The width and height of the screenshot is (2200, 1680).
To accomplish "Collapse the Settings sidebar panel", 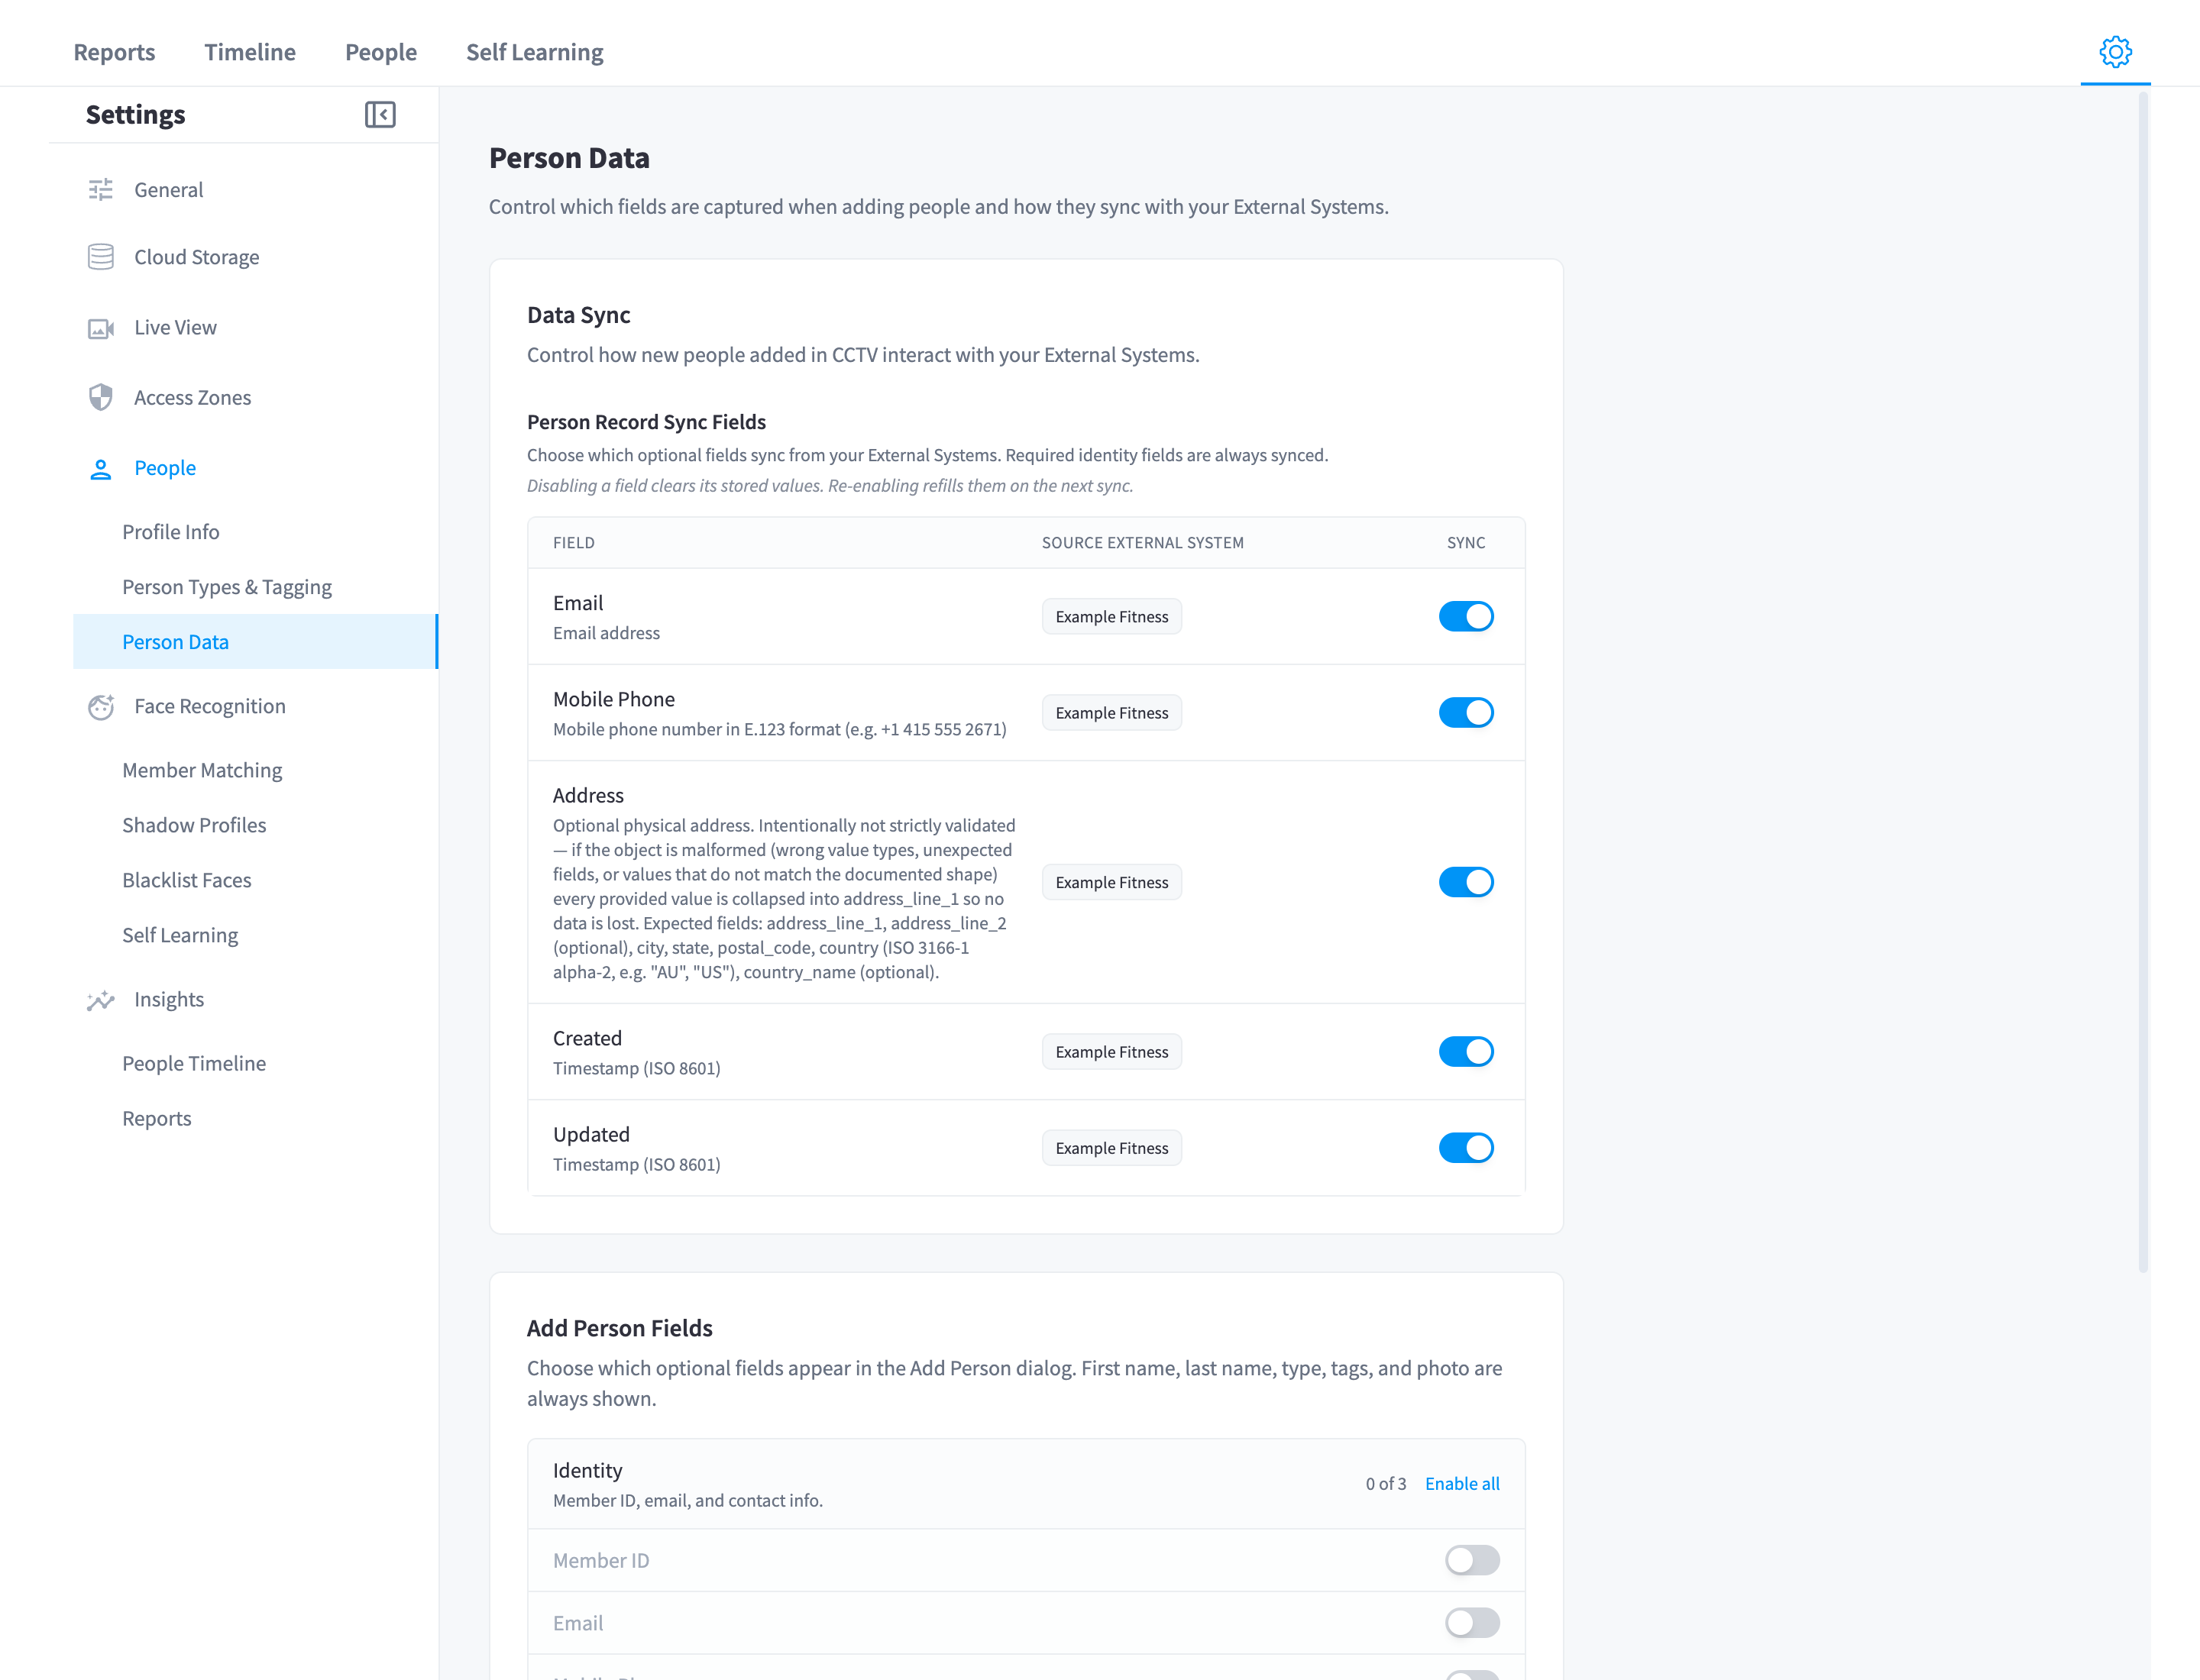I will point(380,115).
